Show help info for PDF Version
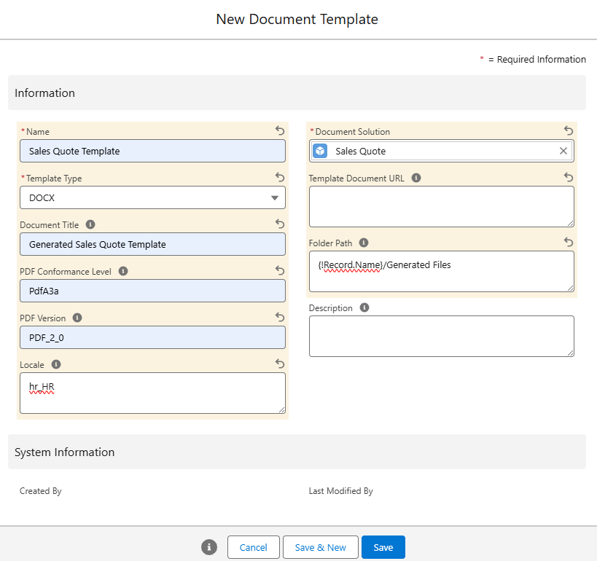Viewport: 597px width, 561px height. (x=77, y=318)
